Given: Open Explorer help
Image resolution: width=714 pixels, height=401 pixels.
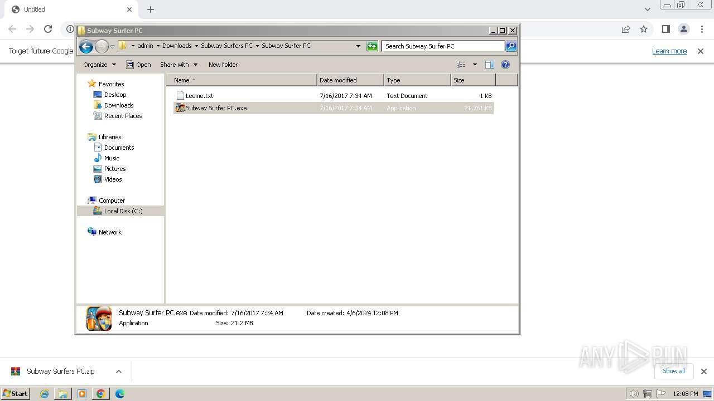Looking at the screenshot, I should (505, 65).
